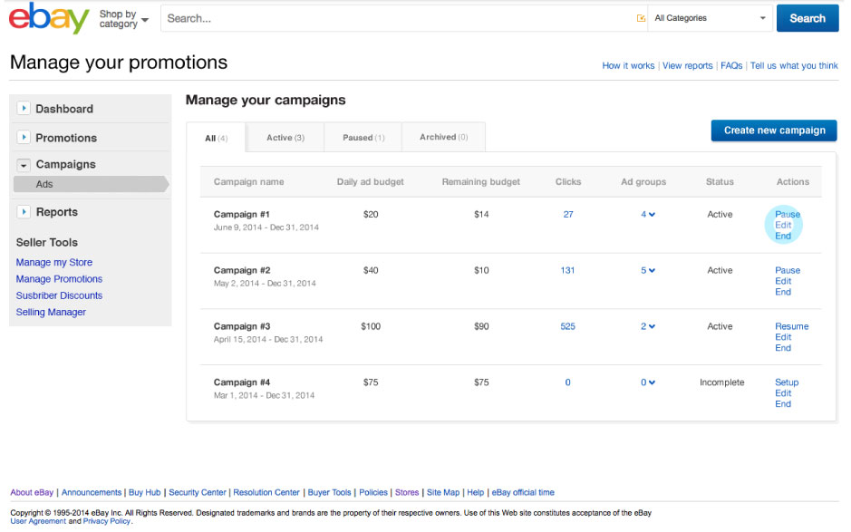
Task: Expand the Dashboard sidebar arrow icon
Action: pyautogui.click(x=24, y=109)
